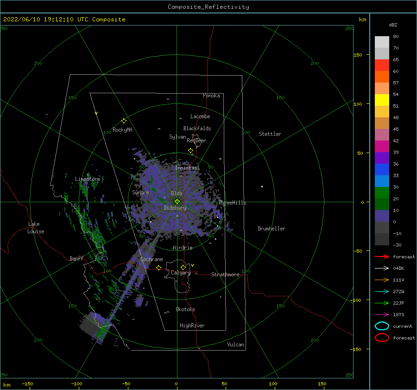Click the Innisfail label
The height and width of the screenshot is (390, 417).
tap(187, 168)
